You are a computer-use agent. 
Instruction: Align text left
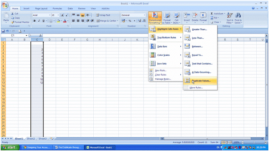(73, 21)
